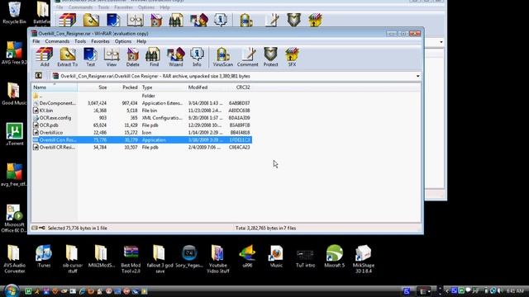
Task: Open the Help menu
Action: (x=141, y=41)
